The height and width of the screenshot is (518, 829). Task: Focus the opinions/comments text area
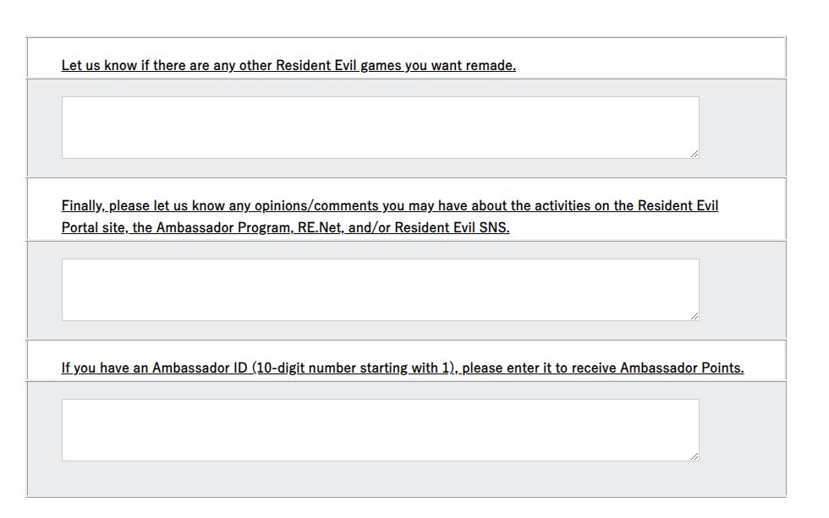(x=380, y=290)
